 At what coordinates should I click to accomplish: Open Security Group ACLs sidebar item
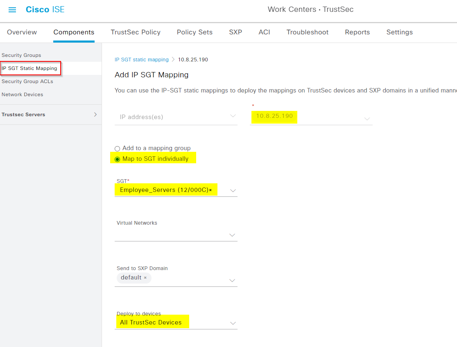click(27, 81)
